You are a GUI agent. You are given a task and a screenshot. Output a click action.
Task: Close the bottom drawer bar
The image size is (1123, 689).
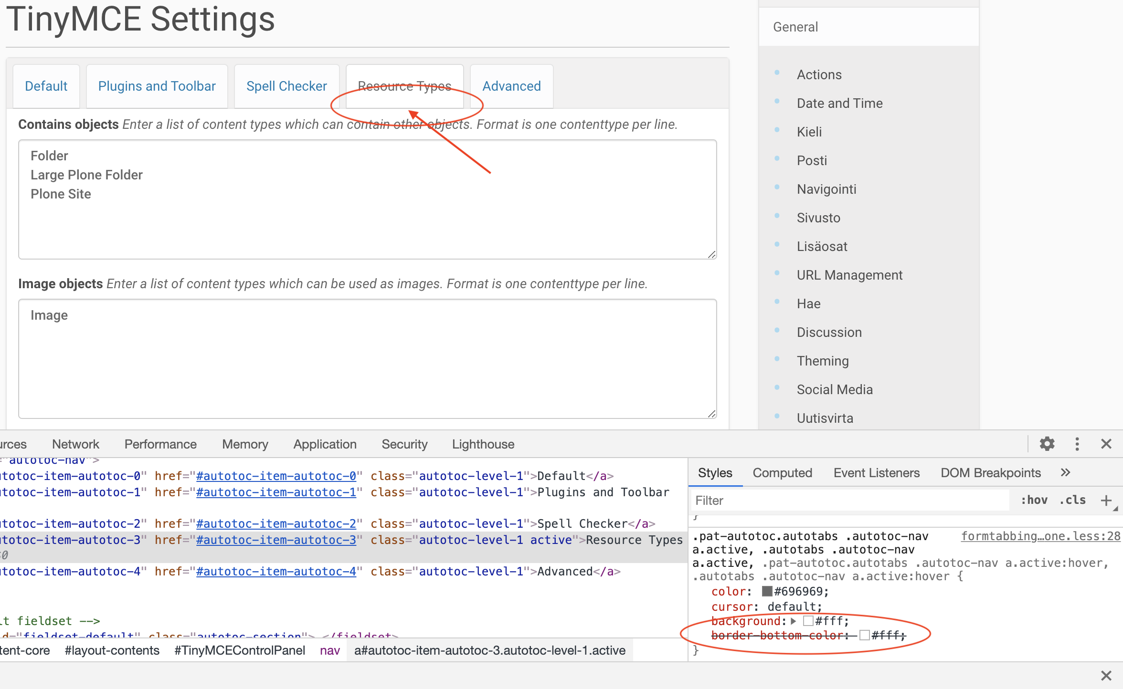click(1106, 675)
